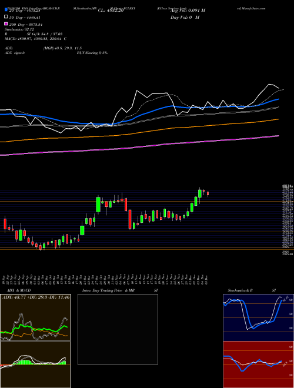Click the 'ADX & MACD' panel heading
Screen dimensions: 294x388
[19, 290]
